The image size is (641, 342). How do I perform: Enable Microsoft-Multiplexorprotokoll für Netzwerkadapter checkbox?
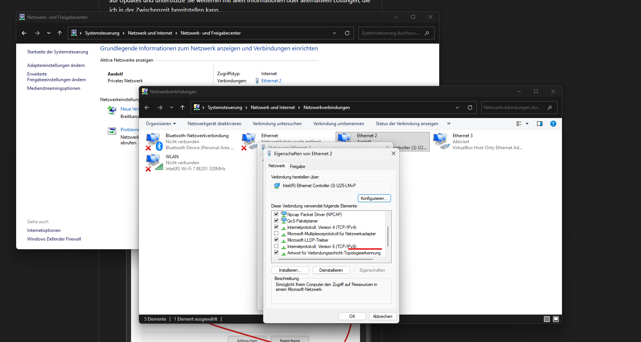[x=276, y=233]
